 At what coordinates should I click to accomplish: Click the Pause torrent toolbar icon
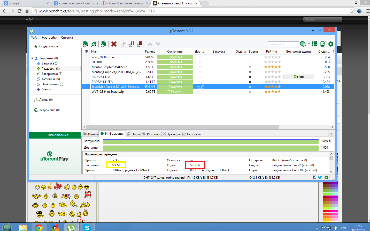(132, 44)
